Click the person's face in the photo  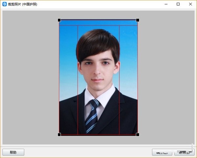pos(98,69)
